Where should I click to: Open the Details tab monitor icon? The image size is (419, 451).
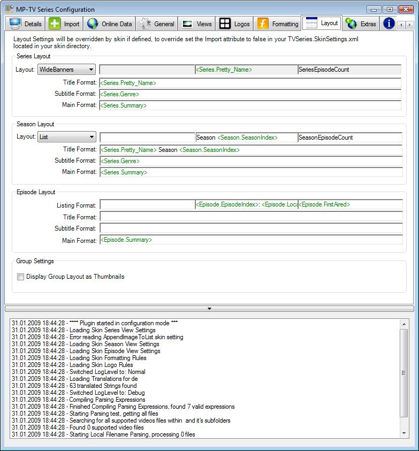15,24
